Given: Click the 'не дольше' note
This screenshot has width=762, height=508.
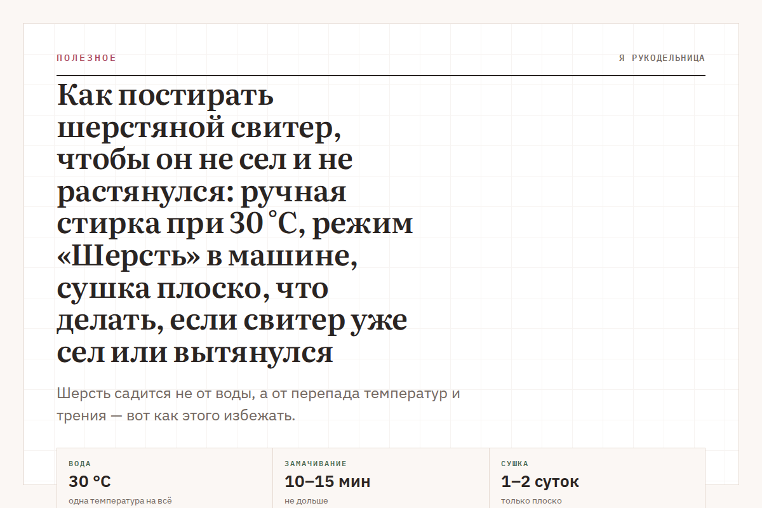Looking at the screenshot, I should (306, 501).
